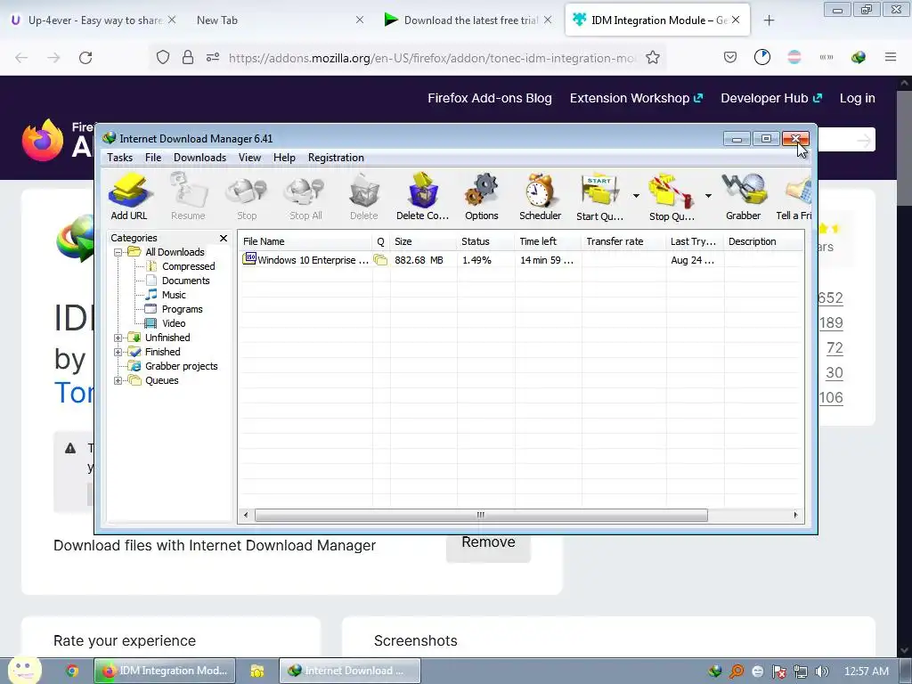Click the Transfer rate column header
The width and height of the screenshot is (912, 684).
point(623,241)
